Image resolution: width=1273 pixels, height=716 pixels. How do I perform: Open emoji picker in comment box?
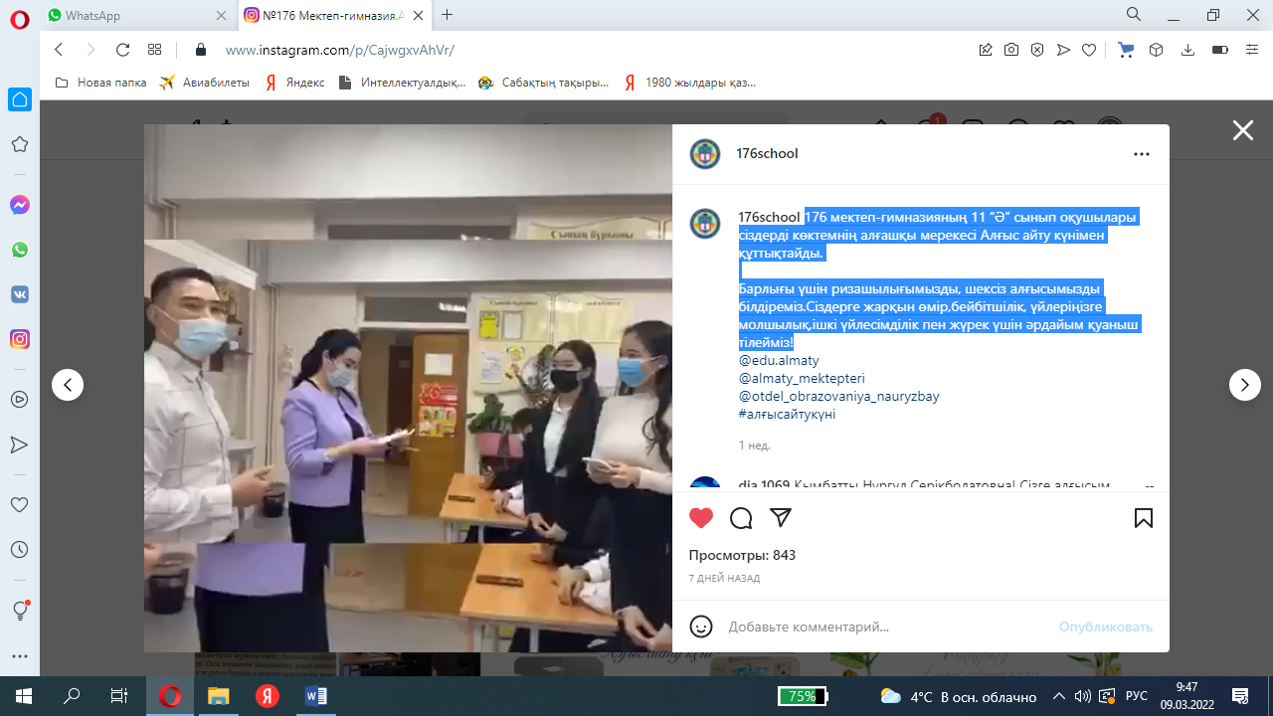click(x=701, y=626)
